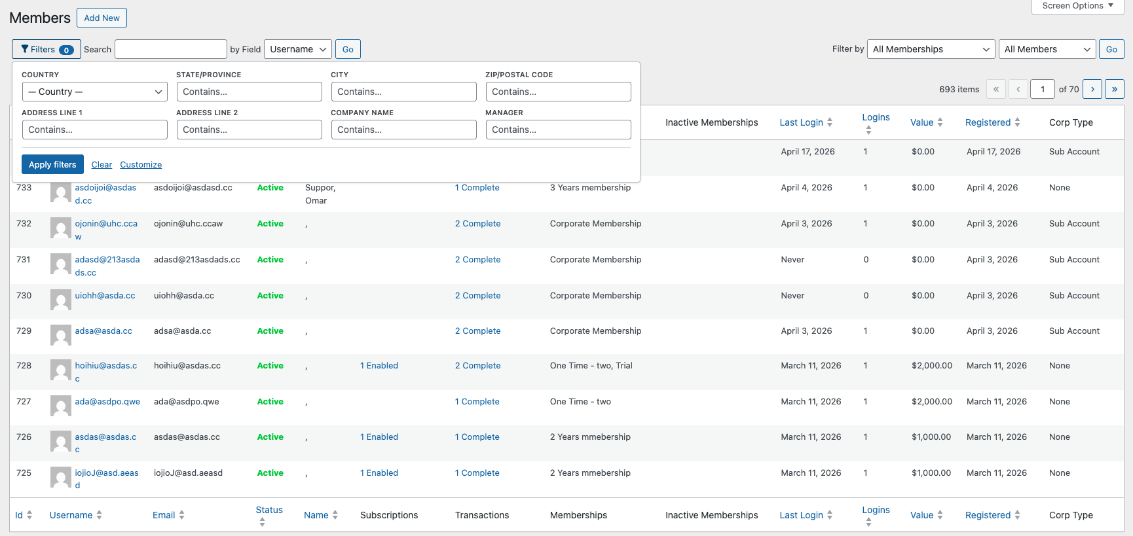Sort by Email in footer header
Viewport: 1133px width, 536px height.
coord(168,515)
